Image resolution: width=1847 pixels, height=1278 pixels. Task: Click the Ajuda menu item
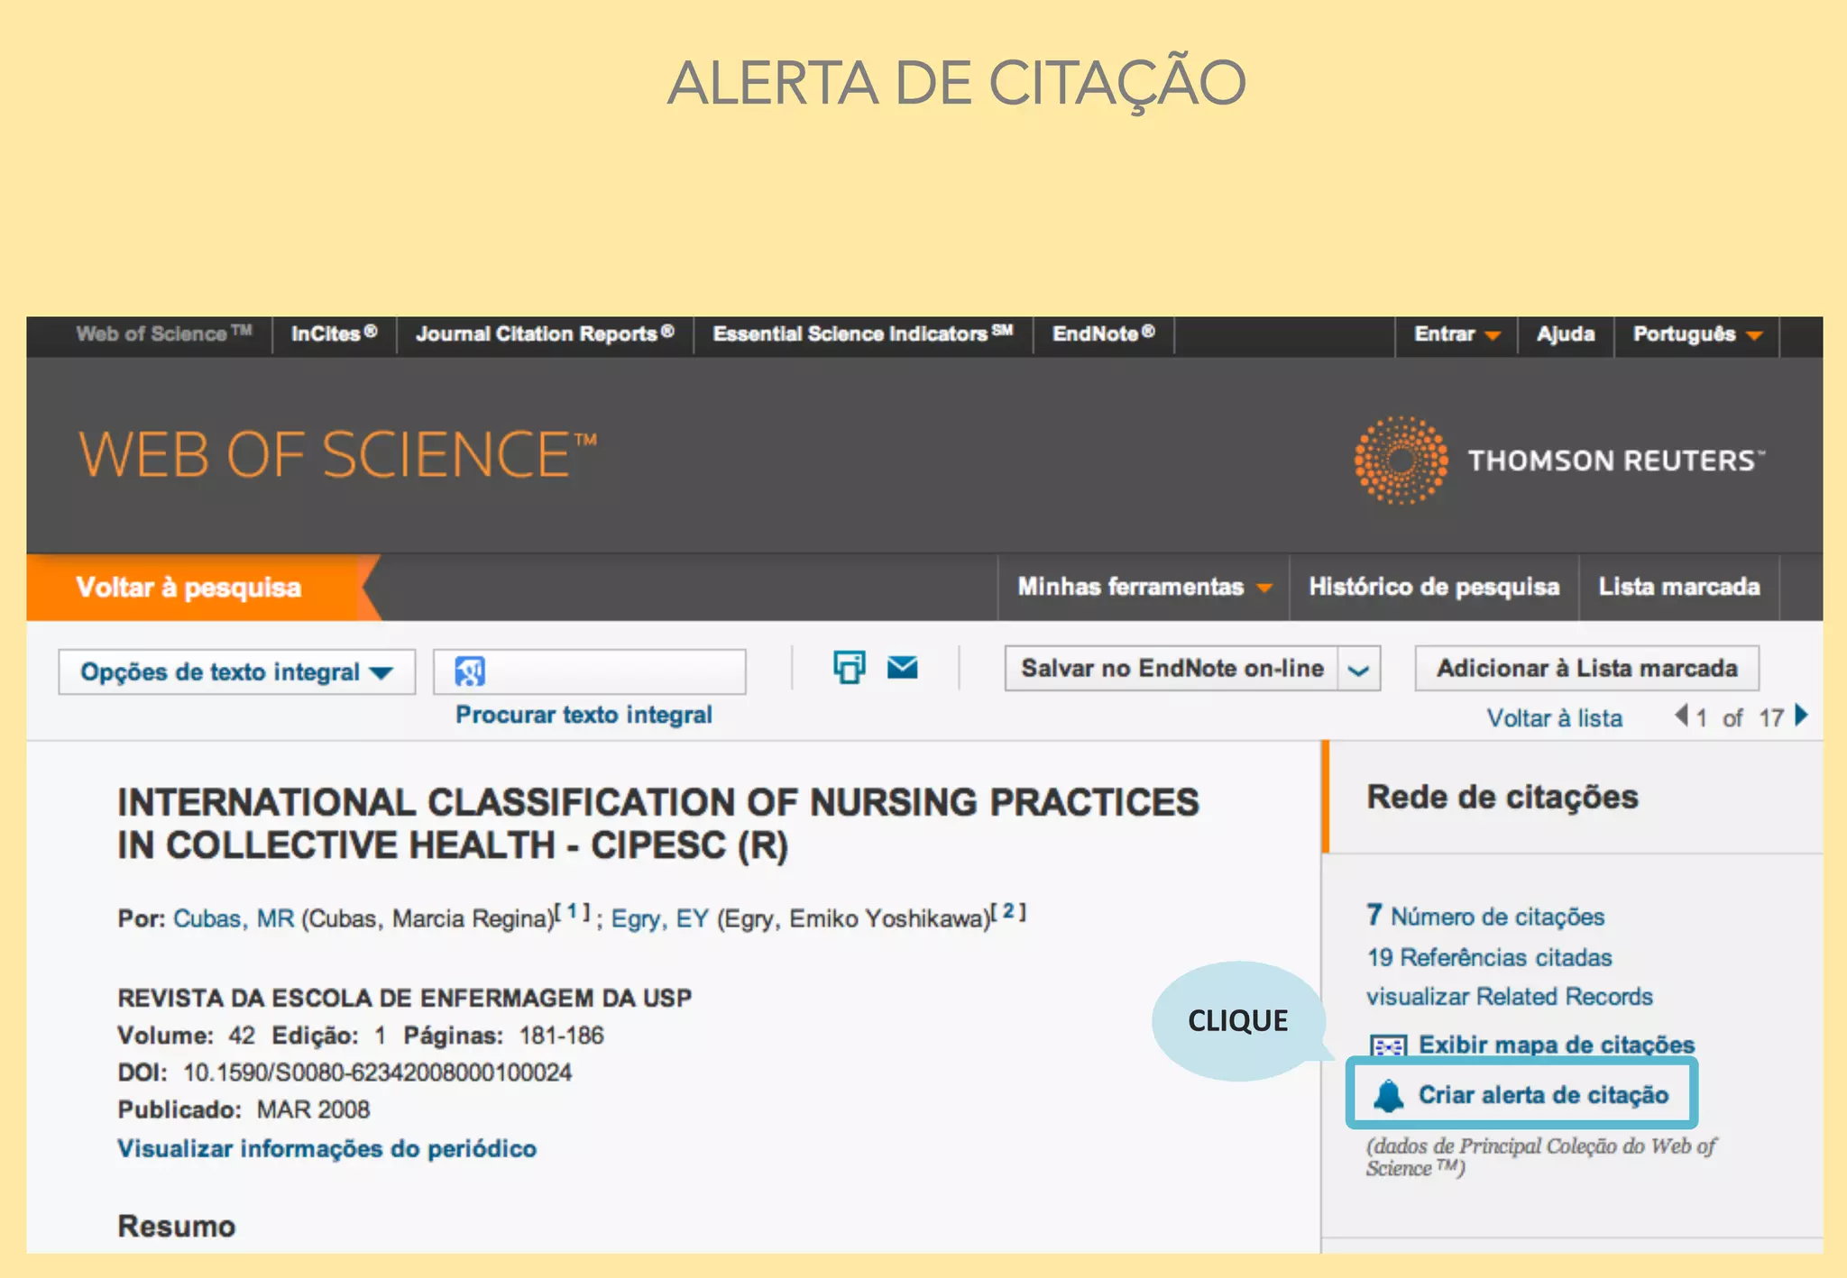click(x=1566, y=334)
